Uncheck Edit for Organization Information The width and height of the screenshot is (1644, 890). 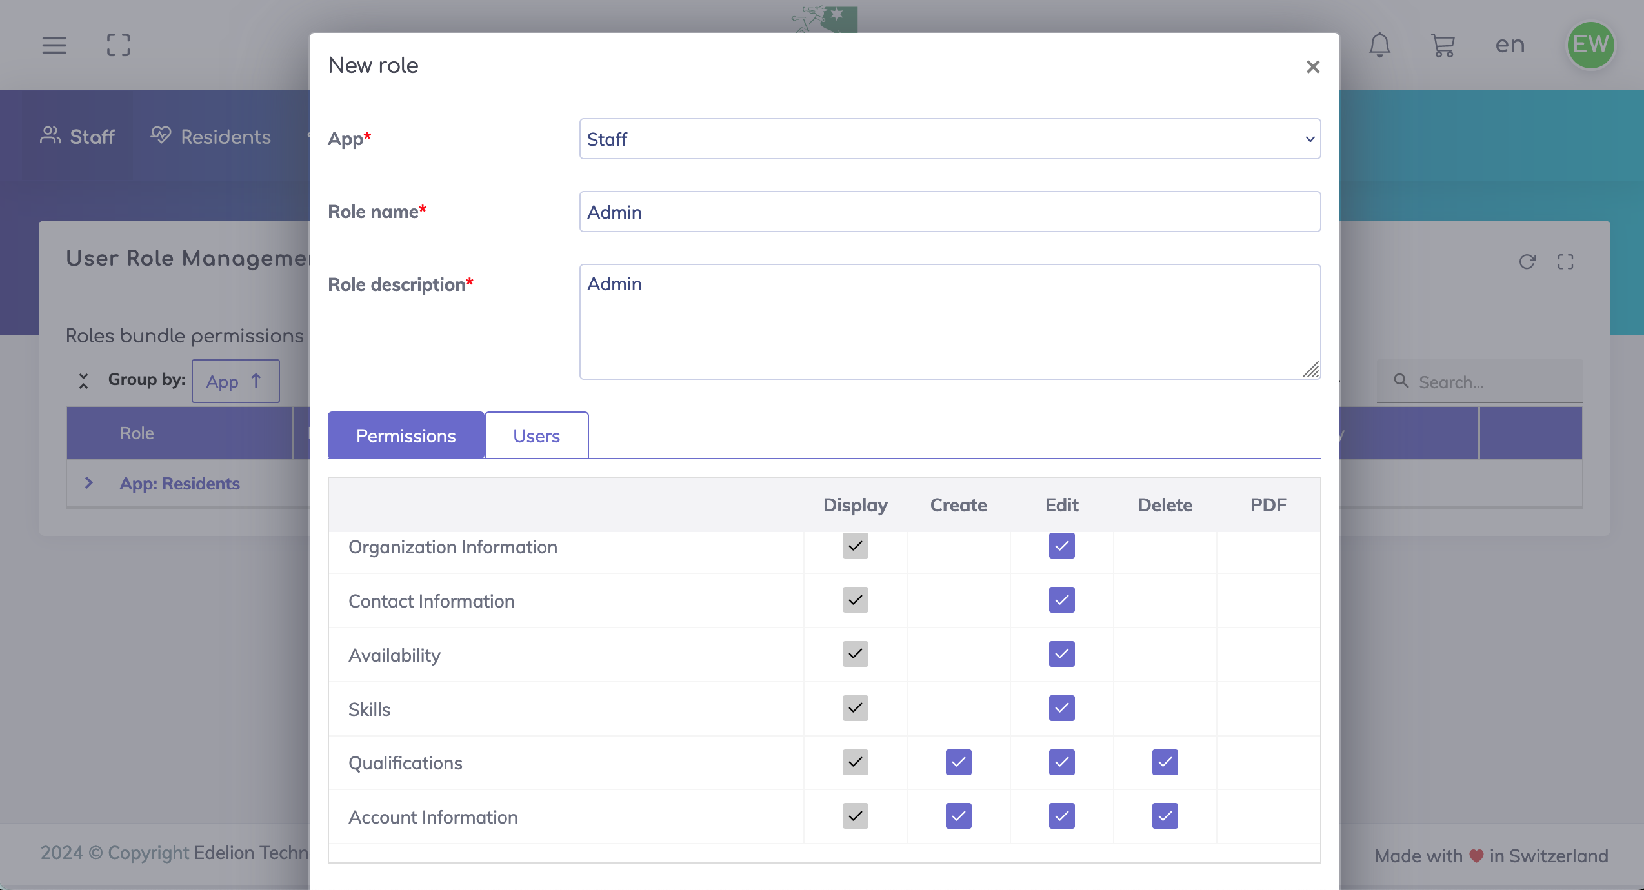(1061, 546)
